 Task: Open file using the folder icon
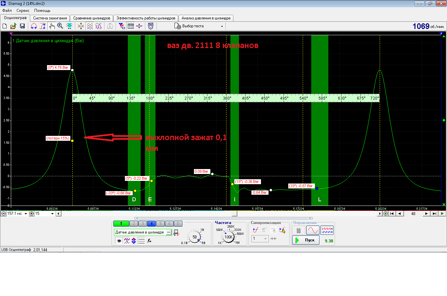[x=13, y=26]
